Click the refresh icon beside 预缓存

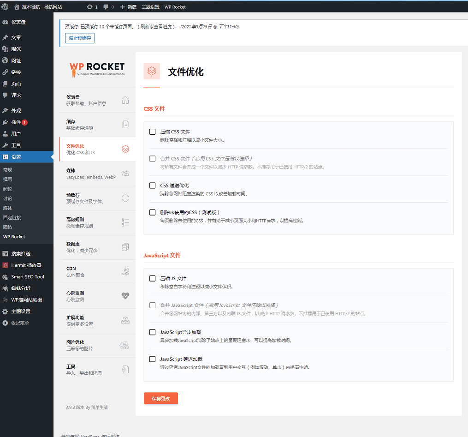(125, 198)
